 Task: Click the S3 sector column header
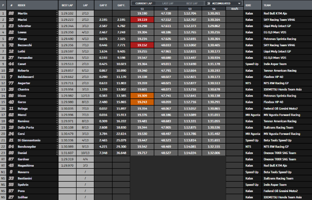tap(190, 8)
